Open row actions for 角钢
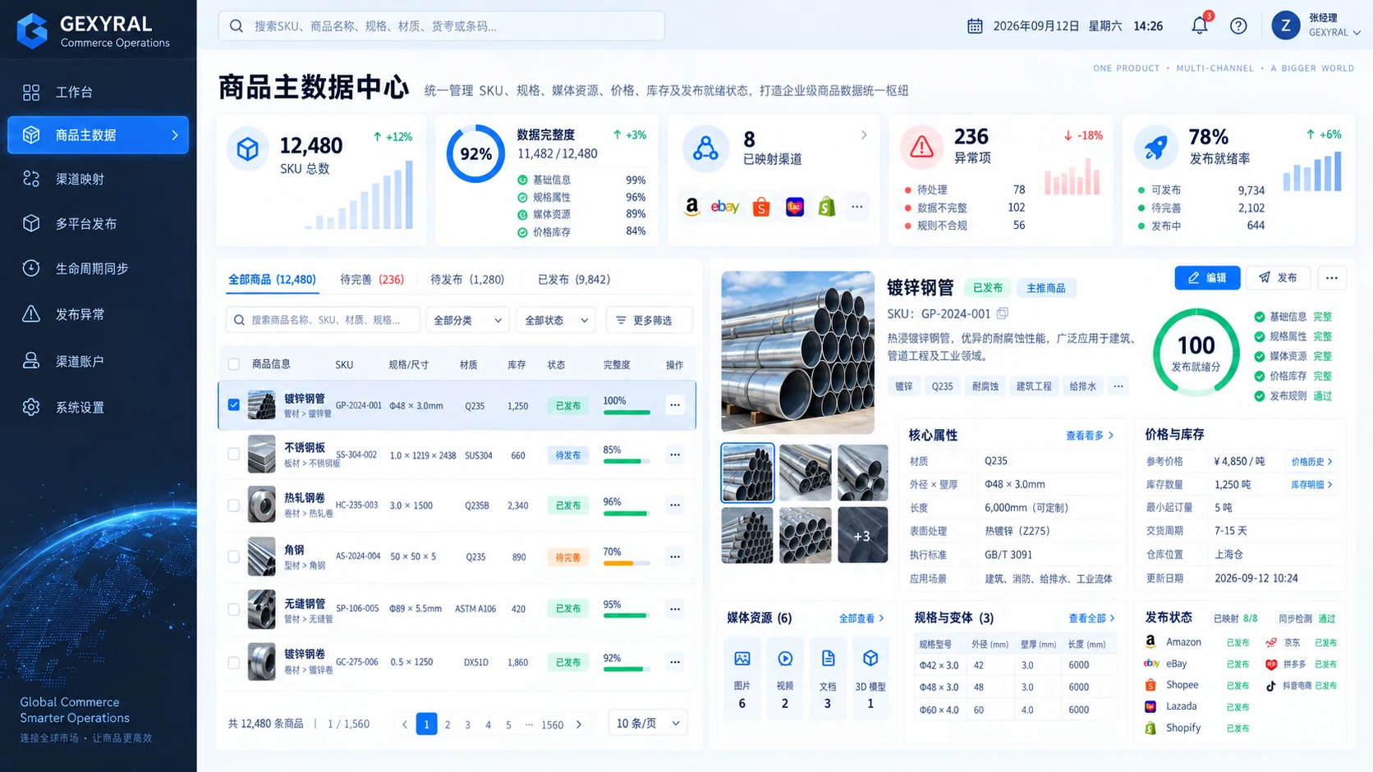1373x772 pixels. pyautogui.click(x=675, y=556)
